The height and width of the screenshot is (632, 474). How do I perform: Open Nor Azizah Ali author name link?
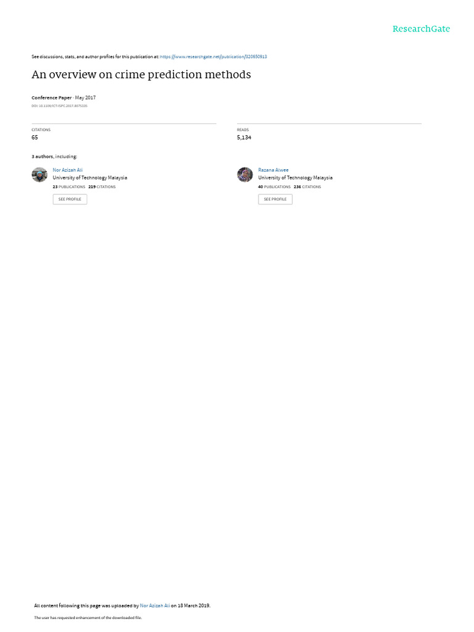click(67, 170)
